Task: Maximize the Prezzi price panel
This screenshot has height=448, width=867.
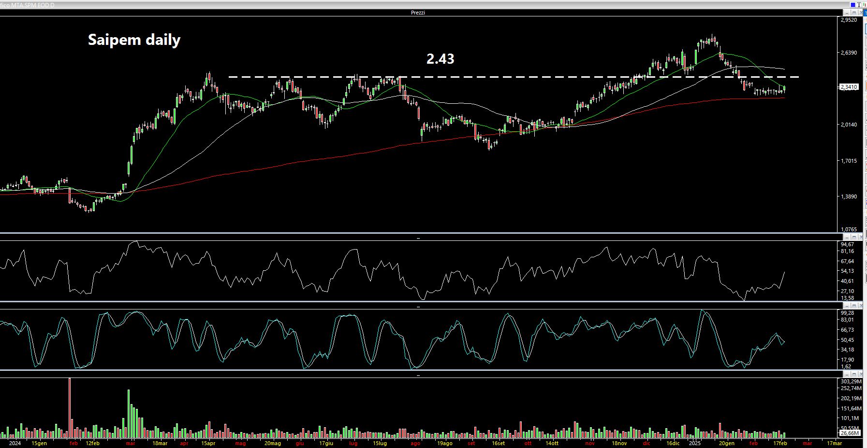Action: [x=854, y=13]
